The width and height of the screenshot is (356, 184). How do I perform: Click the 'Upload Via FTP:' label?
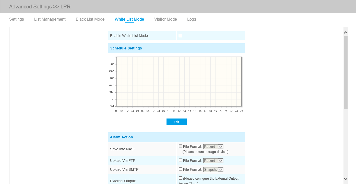pos(123,161)
